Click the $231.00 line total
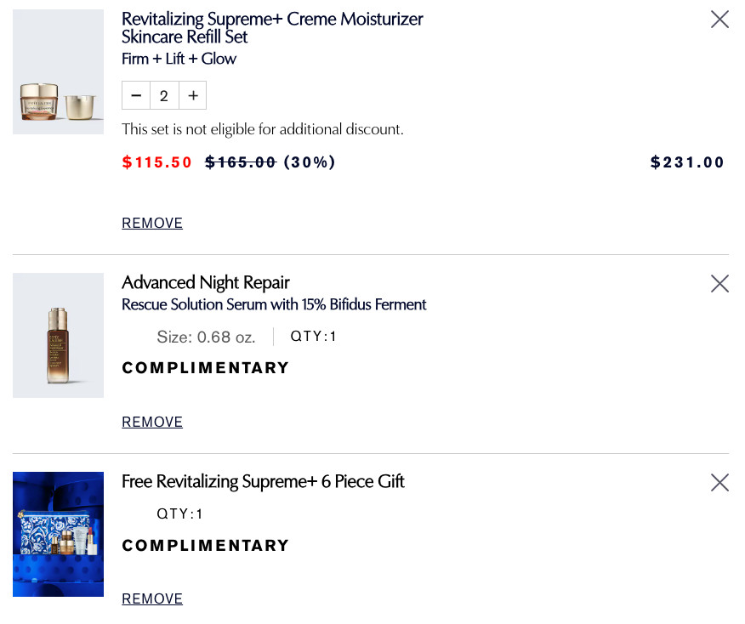745x624 pixels. point(687,162)
